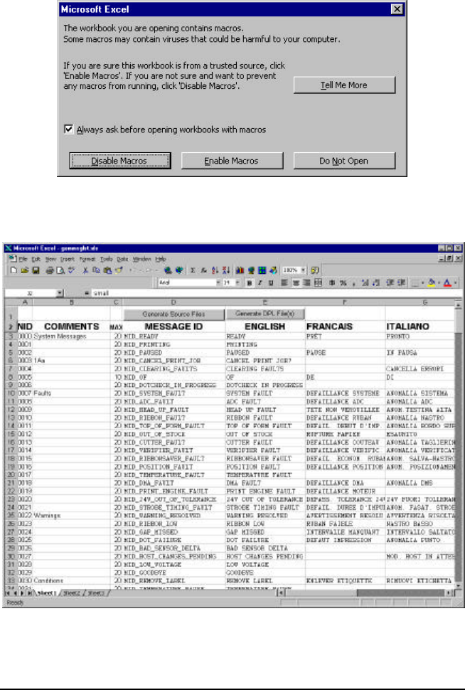Select cell 'MID_PRINTING'

point(173,344)
